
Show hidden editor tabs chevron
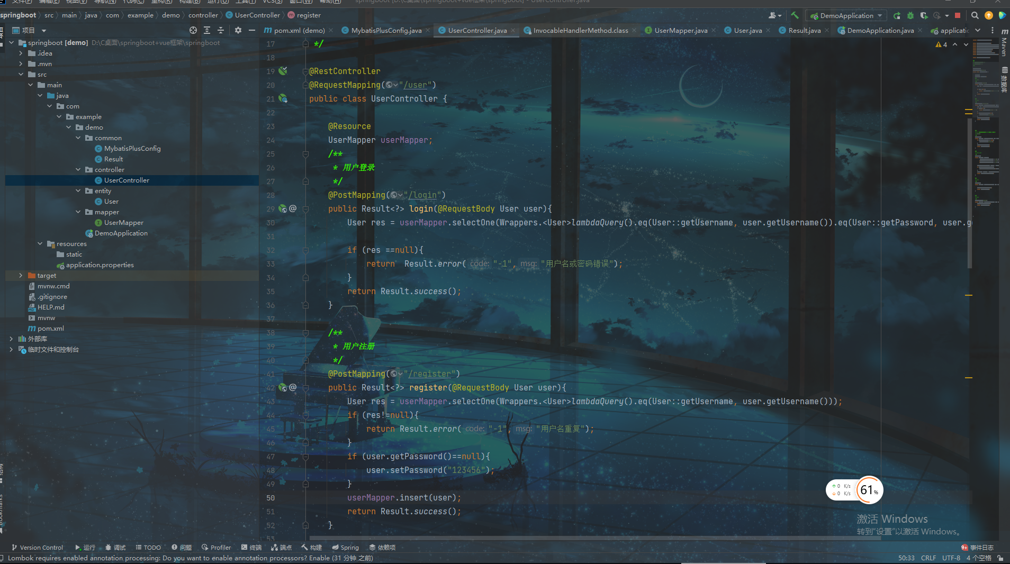pyautogui.click(x=978, y=30)
